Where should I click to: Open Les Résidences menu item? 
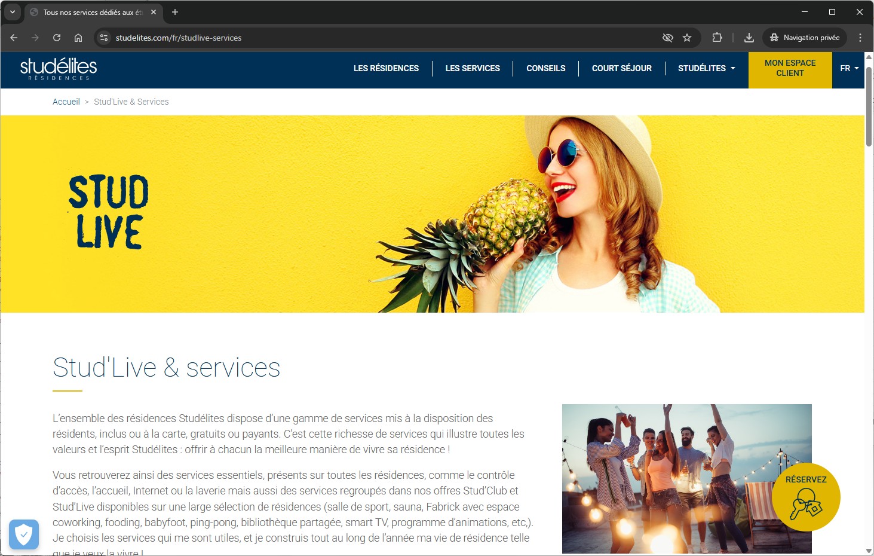click(386, 68)
